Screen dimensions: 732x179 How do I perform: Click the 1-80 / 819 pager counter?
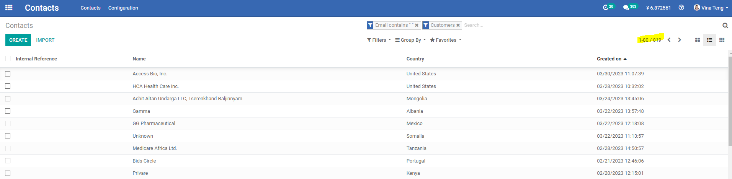650,40
